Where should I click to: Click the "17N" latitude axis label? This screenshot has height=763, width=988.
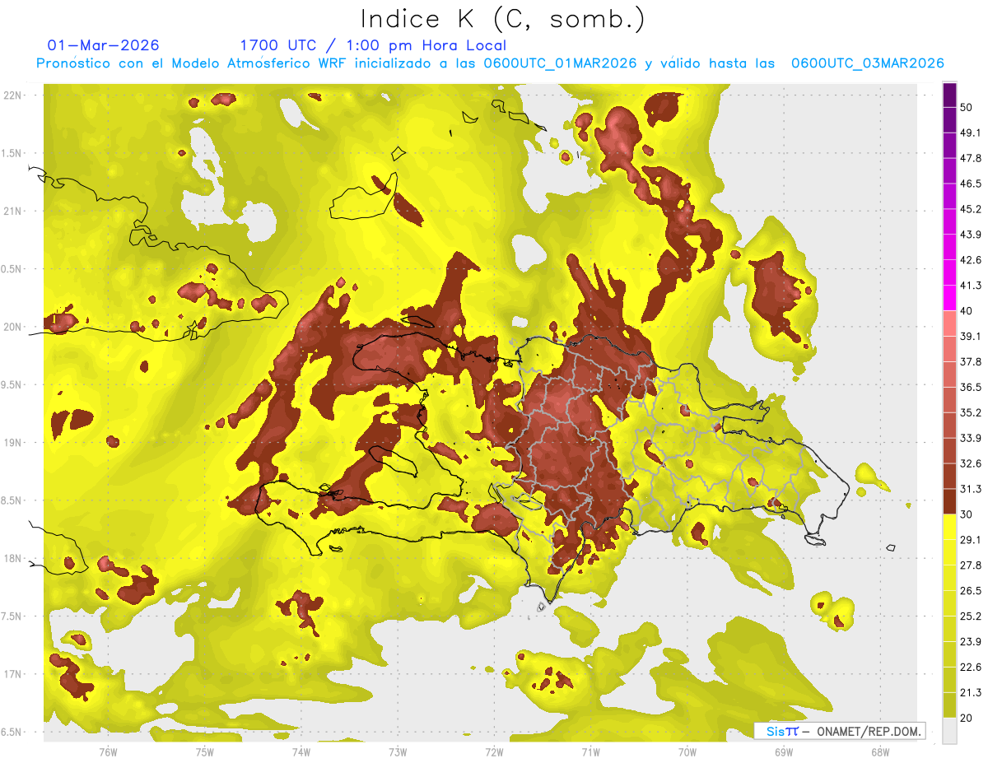(13, 674)
